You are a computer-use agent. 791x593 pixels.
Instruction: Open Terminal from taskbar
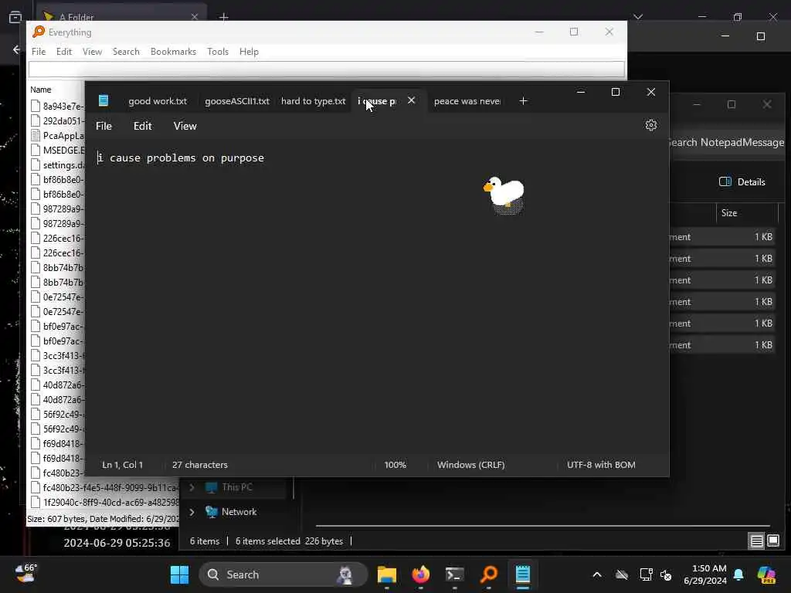454,574
